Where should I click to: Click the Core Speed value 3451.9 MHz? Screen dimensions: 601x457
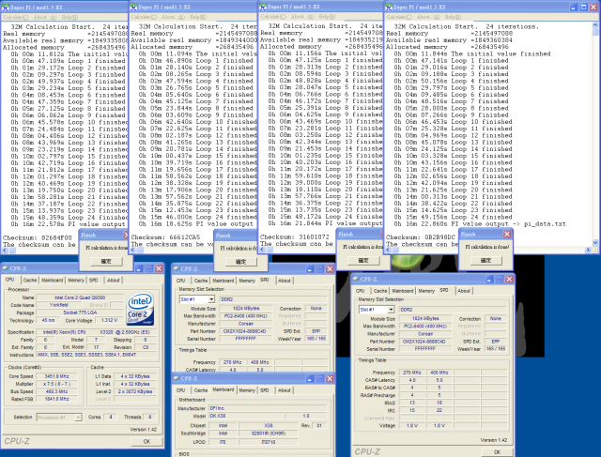click(x=56, y=376)
